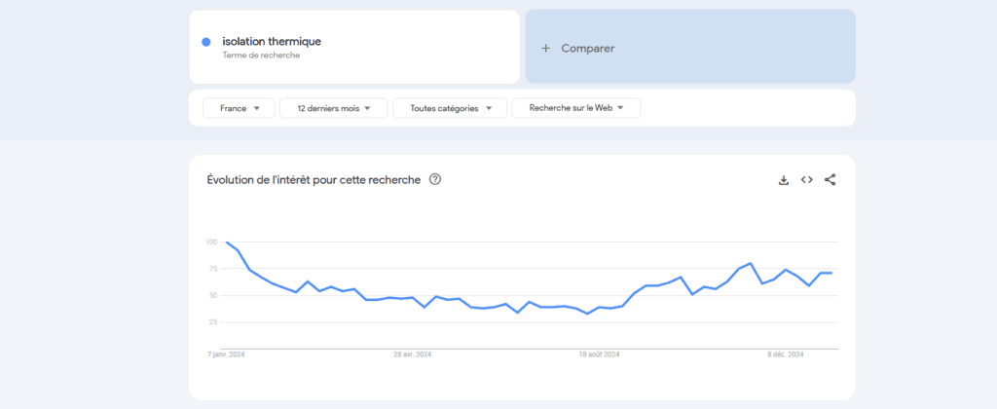Download the interest chart as CSV
This screenshot has height=409, width=997.
(x=783, y=180)
